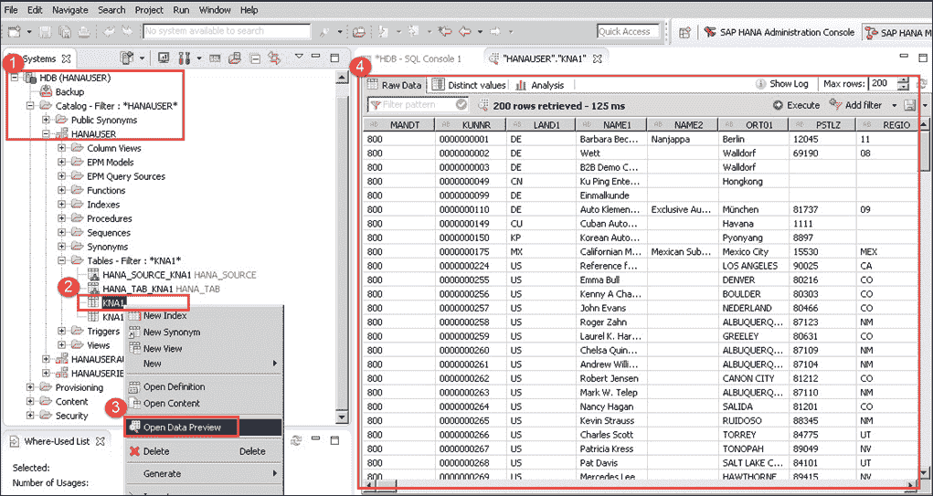Collapse the HDB (HANAUSER) system node
Image resolution: width=933 pixels, height=496 pixels.
15,78
